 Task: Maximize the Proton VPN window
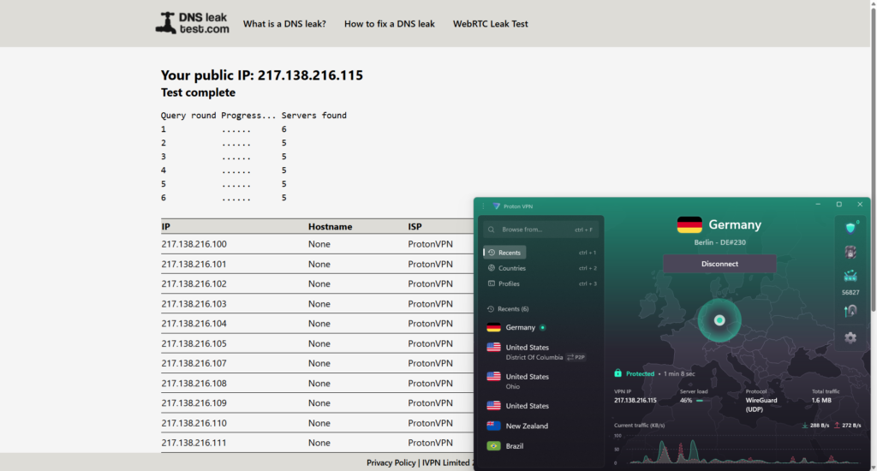click(839, 205)
